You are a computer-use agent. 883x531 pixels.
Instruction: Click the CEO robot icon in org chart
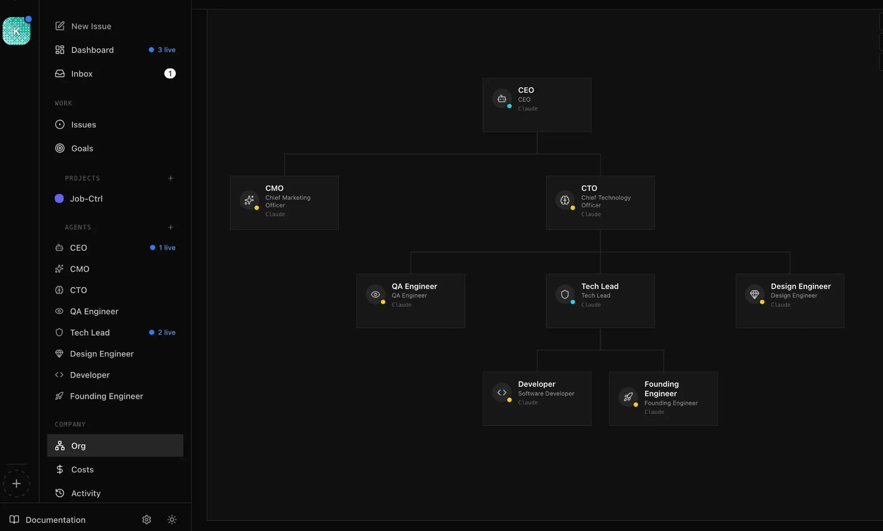501,99
